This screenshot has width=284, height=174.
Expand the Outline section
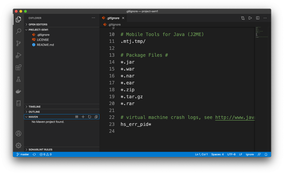(x=62, y=112)
